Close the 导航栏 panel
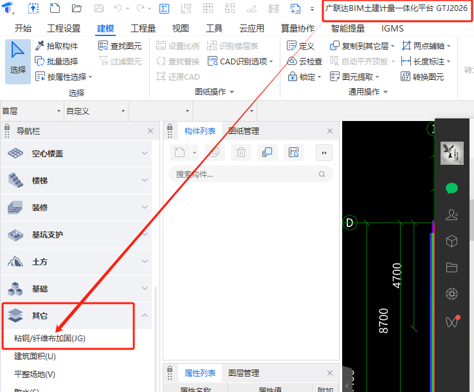The height and width of the screenshot is (392, 474). point(150,131)
